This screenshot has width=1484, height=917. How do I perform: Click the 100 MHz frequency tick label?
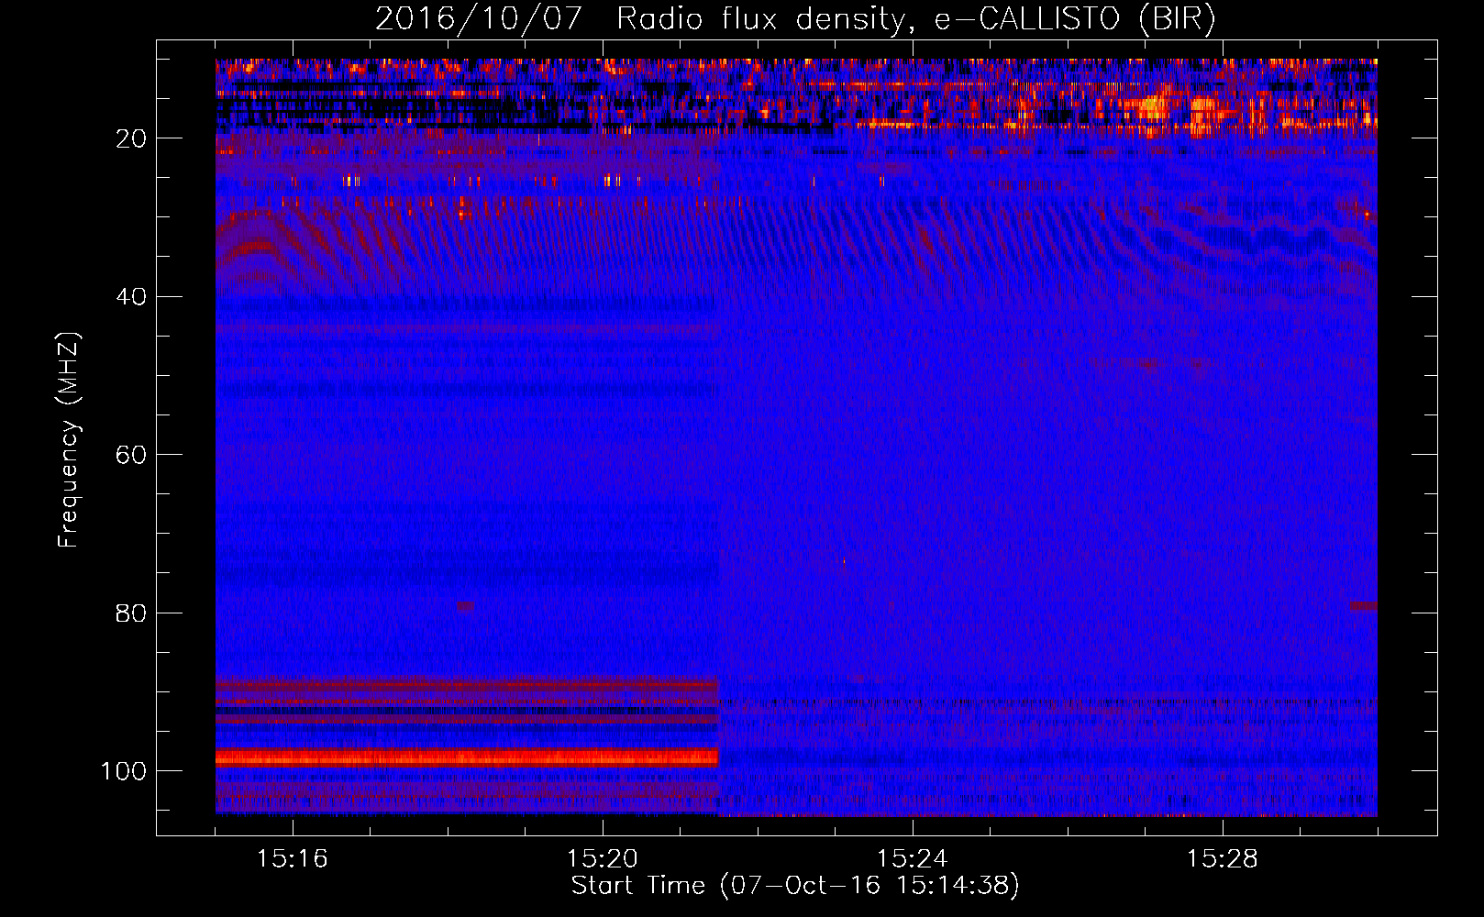coord(124,771)
